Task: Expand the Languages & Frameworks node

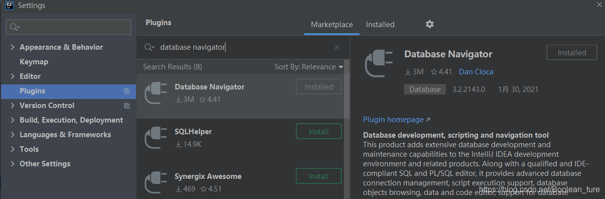Action: 13,135
